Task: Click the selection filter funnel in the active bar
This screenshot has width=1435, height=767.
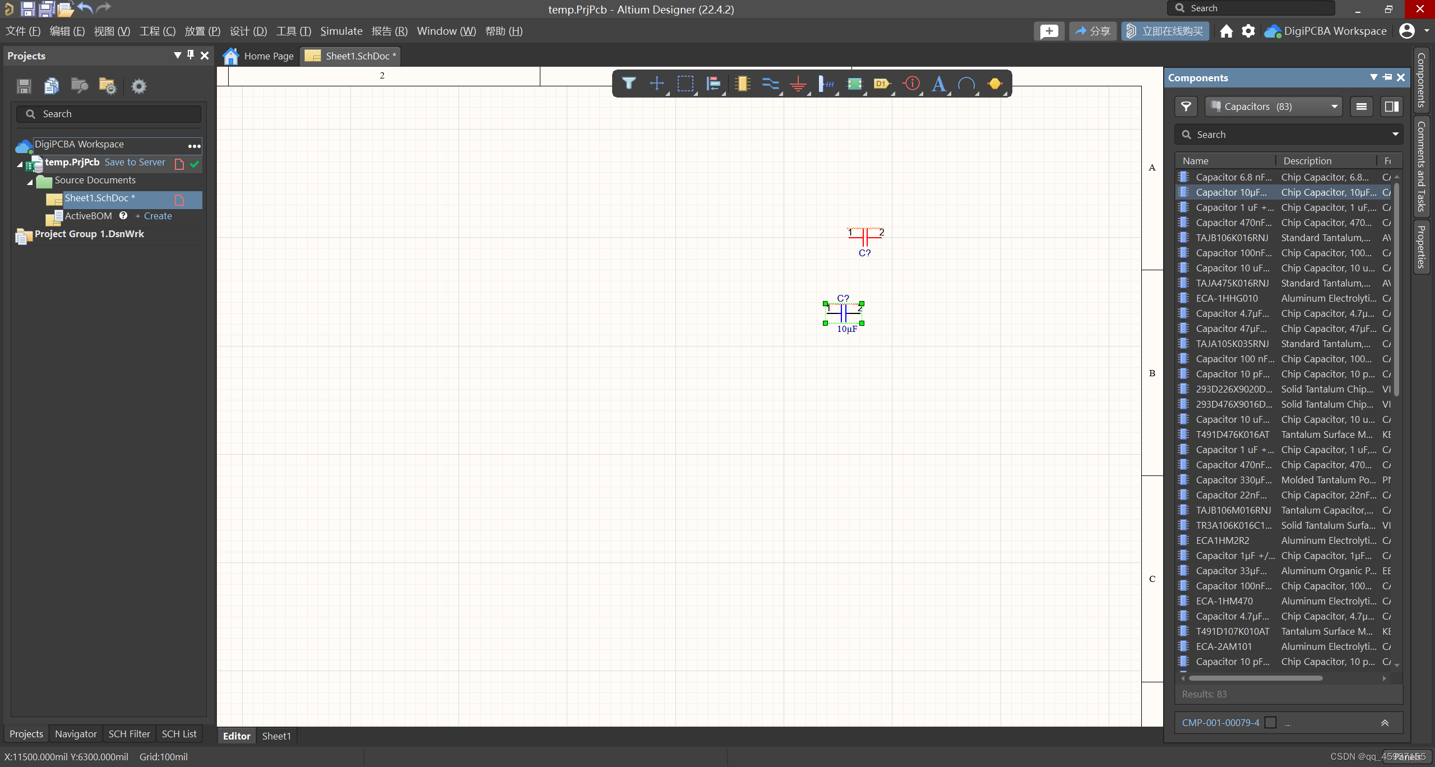Action: pyautogui.click(x=628, y=84)
